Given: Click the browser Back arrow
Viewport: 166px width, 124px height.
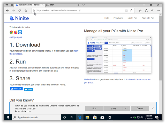Looking at the screenshot, I should coord(7,11).
